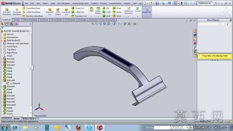Switch to the Evaluate tab
The height and width of the screenshot is (131, 233).
coord(82,20)
